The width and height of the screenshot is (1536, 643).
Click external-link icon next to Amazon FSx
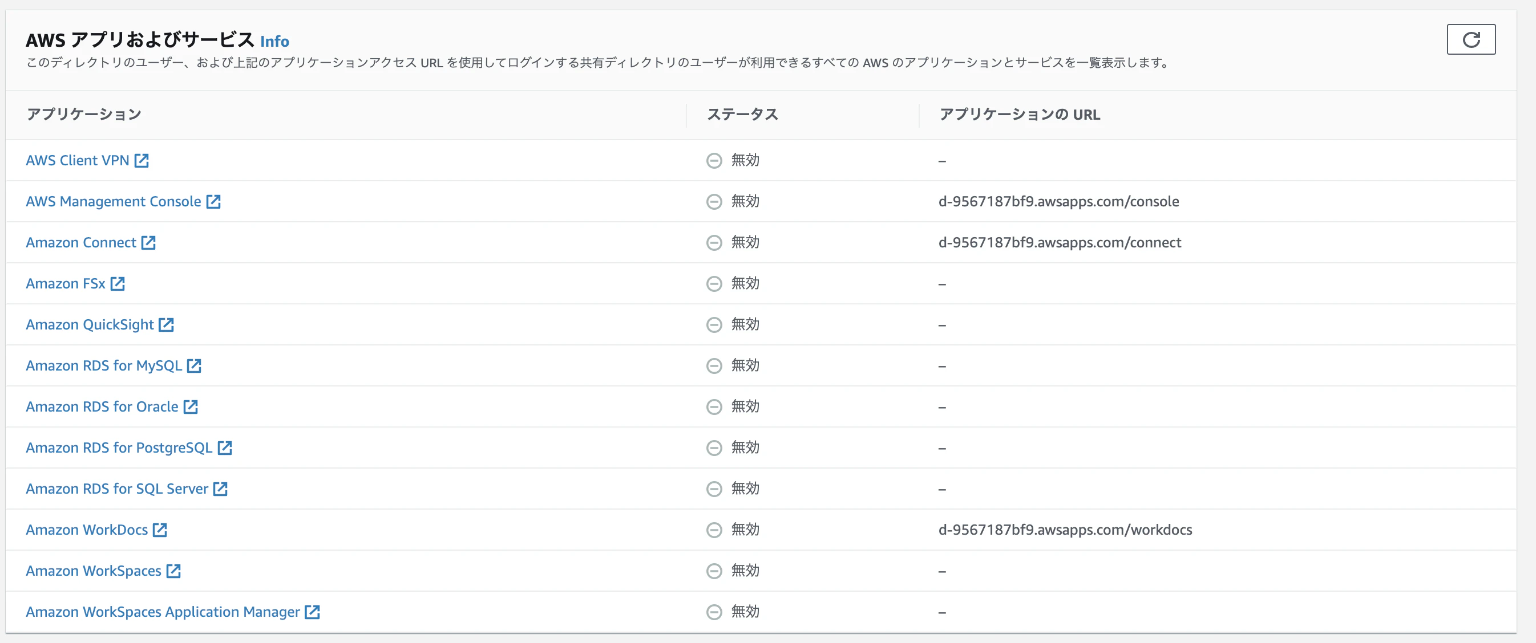point(118,284)
